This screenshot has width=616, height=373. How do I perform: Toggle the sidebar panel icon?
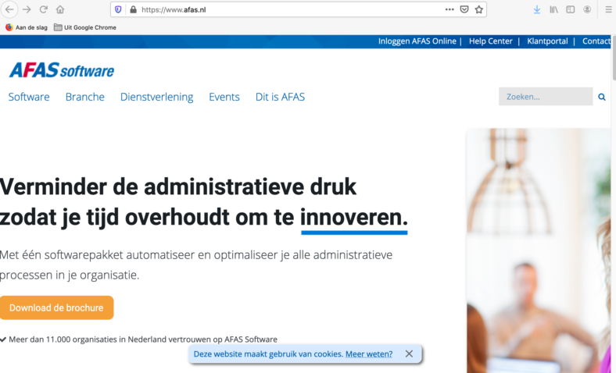point(571,9)
